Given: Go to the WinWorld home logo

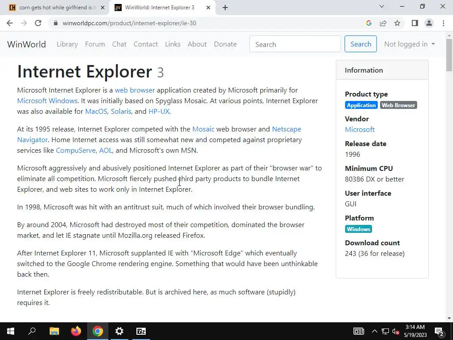Looking at the screenshot, I should 27,44.
